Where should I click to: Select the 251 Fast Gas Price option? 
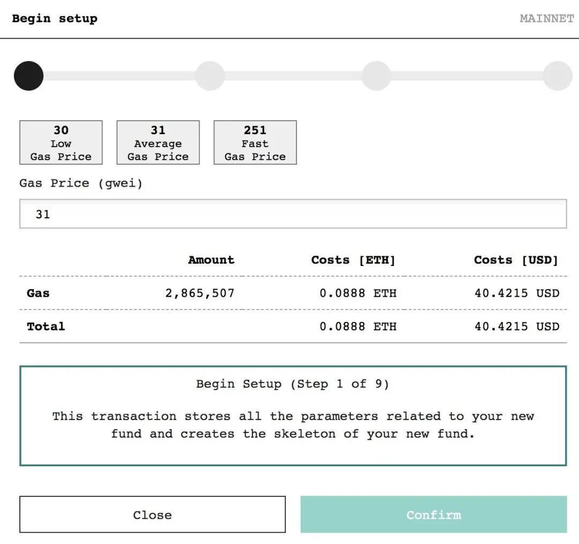point(255,143)
